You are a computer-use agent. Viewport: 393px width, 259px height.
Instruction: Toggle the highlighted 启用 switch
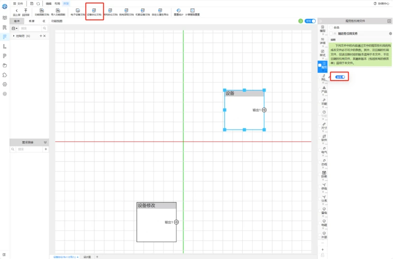[340, 77]
